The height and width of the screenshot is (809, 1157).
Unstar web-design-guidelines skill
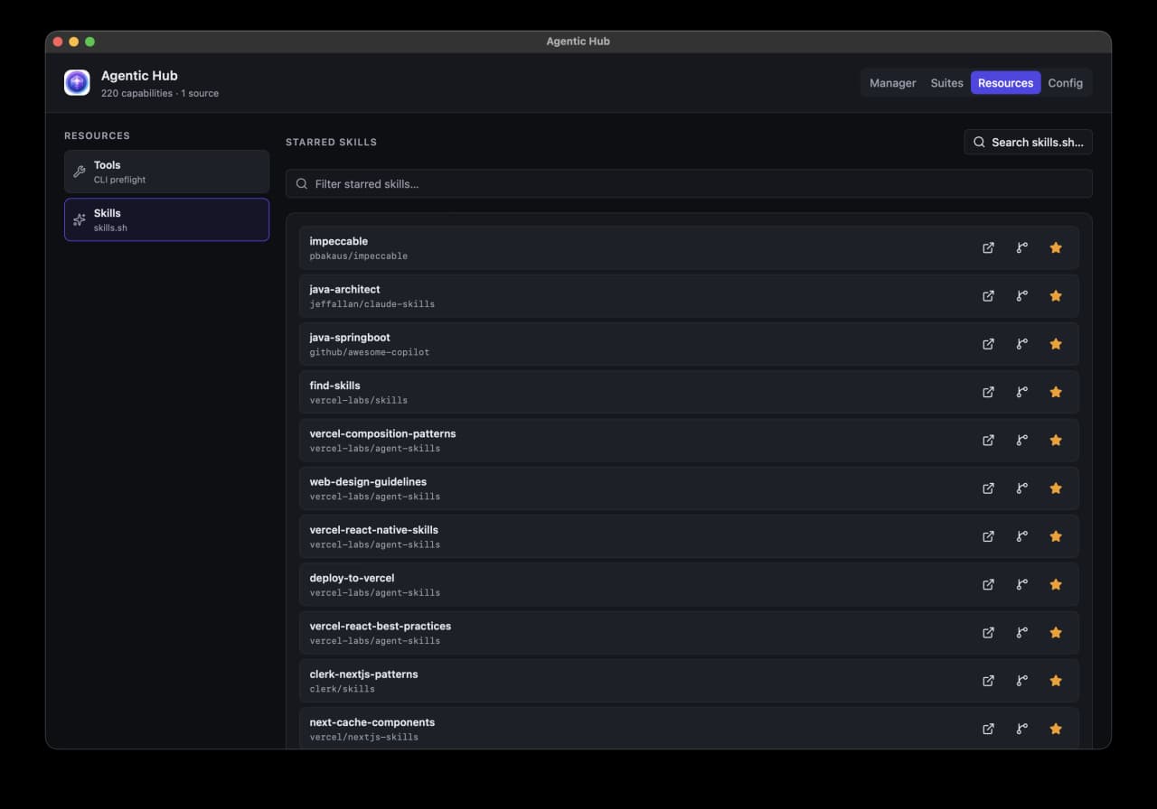pyautogui.click(x=1056, y=488)
